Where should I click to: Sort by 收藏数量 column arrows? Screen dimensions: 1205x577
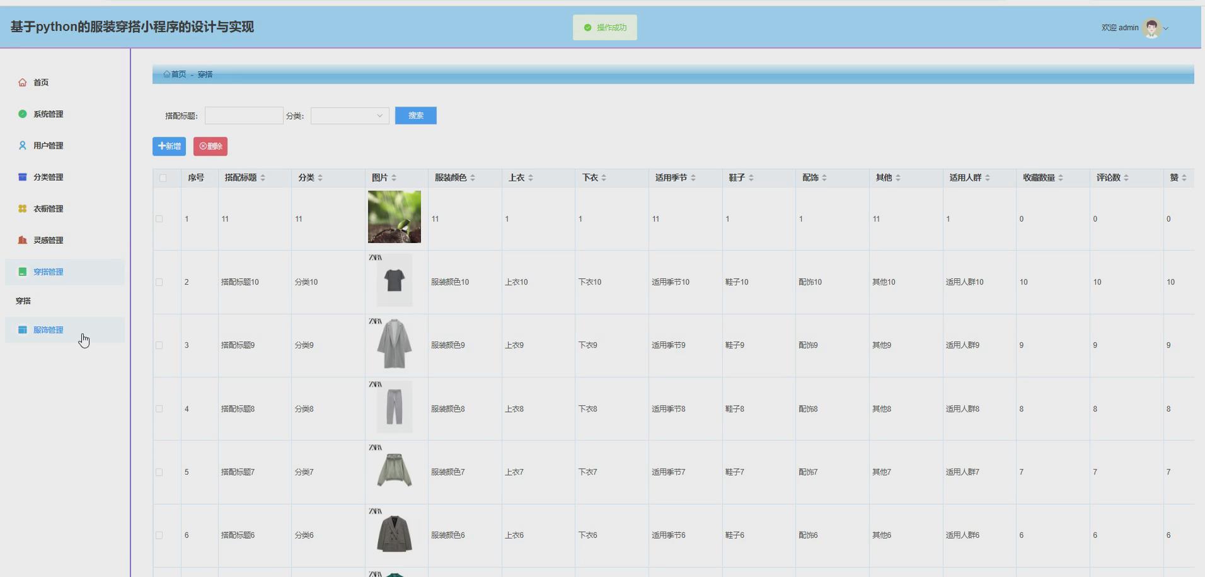(x=1061, y=178)
